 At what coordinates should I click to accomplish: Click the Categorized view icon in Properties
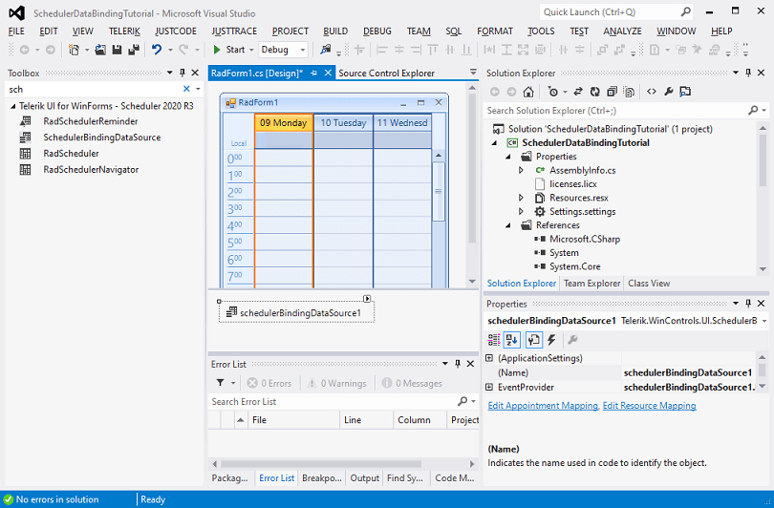click(494, 340)
